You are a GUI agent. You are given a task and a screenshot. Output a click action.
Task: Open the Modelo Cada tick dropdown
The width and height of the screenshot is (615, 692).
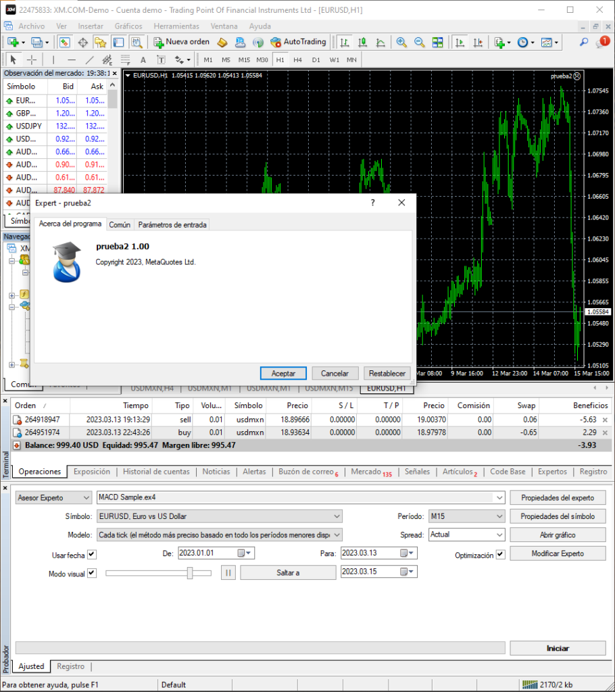(x=220, y=535)
